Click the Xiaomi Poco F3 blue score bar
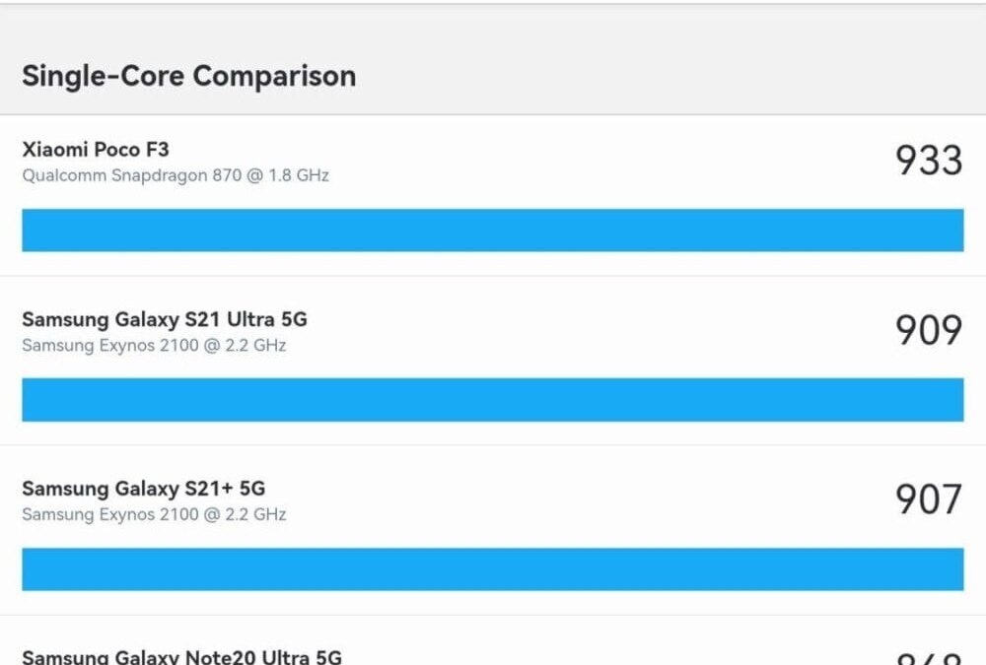The height and width of the screenshot is (665, 986). point(492,230)
